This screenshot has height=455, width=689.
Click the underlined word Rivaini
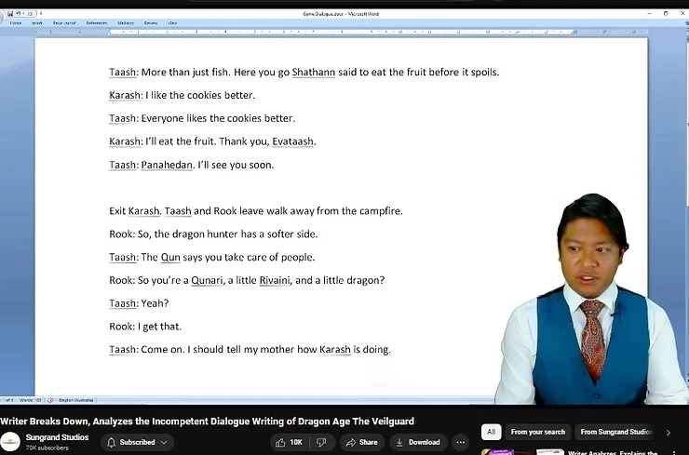pyautogui.click(x=275, y=280)
